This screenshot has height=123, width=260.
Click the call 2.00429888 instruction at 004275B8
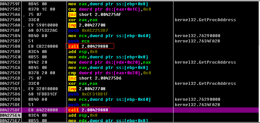coord(88,46)
